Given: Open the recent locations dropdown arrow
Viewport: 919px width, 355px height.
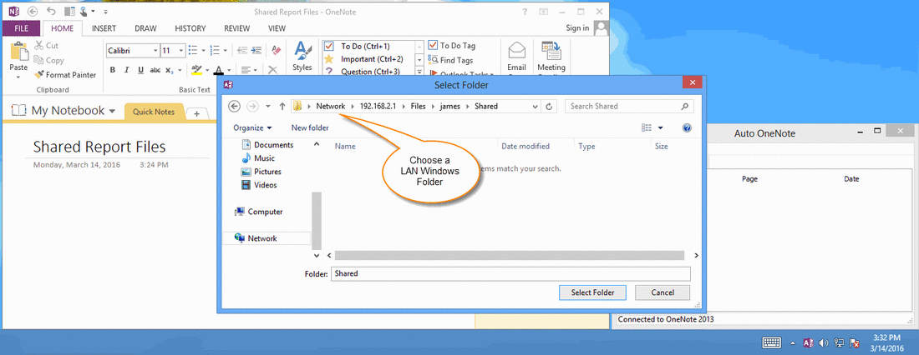Looking at the screenshot, I should point(268,107).
